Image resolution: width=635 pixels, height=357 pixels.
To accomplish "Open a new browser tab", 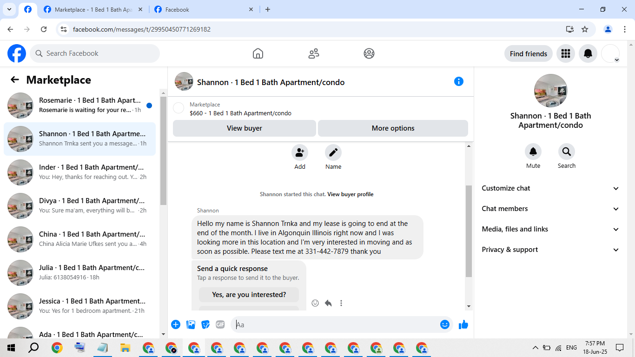I will tap(268, 9).
